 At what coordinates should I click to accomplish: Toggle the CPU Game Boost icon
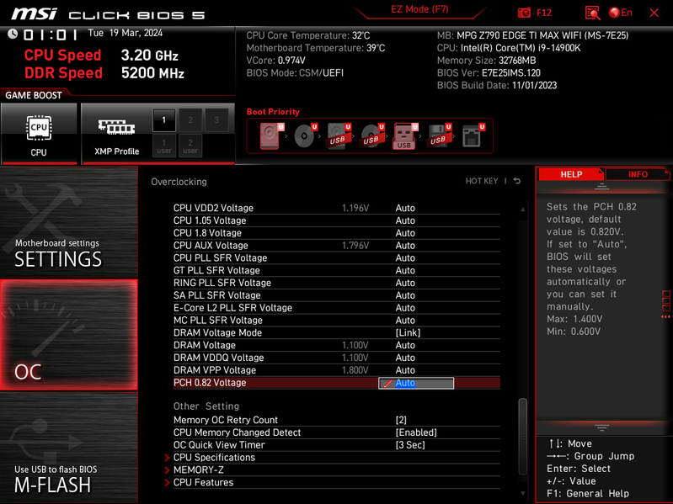39,133
